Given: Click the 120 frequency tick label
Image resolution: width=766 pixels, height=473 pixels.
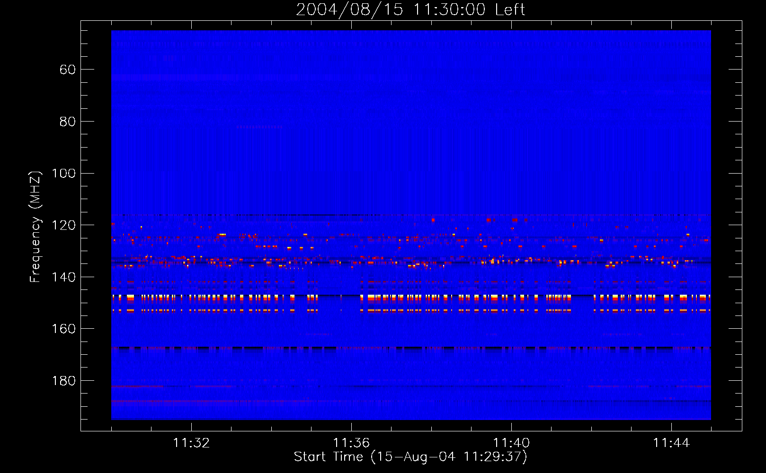Looking at the screenshot, I should (63, 225).
